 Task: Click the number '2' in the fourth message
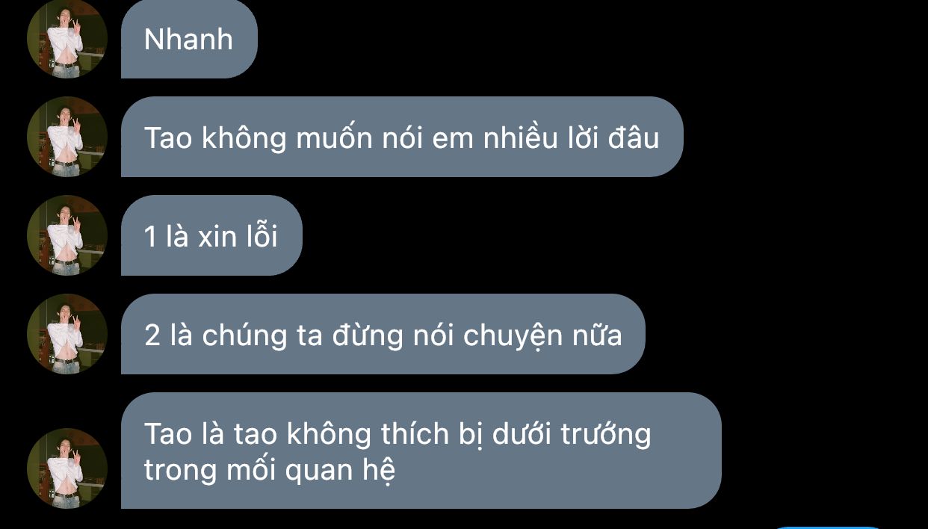tap(152, 335)
